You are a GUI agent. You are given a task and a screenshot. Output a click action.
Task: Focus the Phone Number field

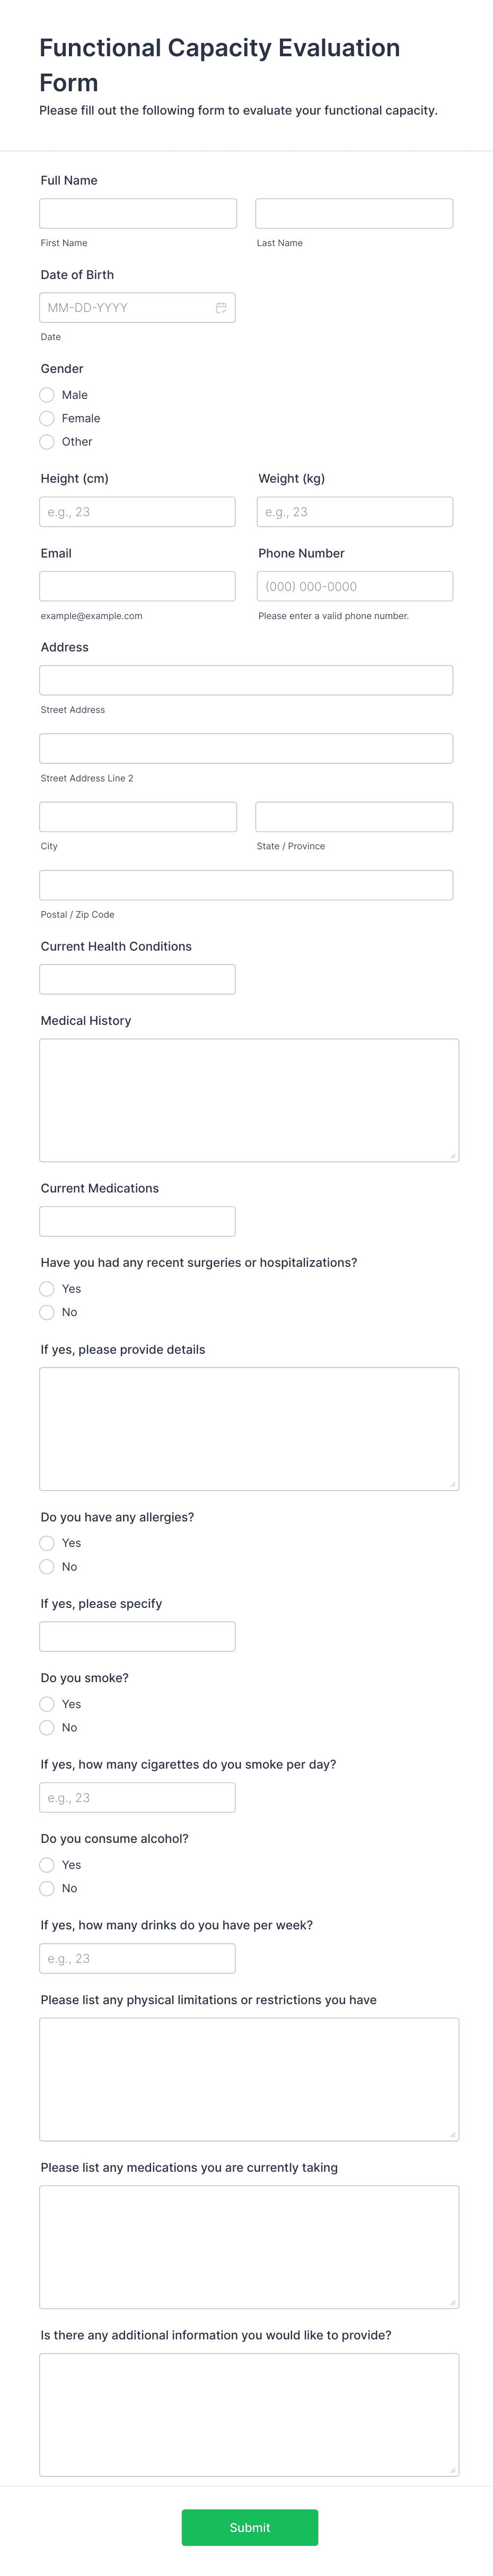tap(354, 586)
